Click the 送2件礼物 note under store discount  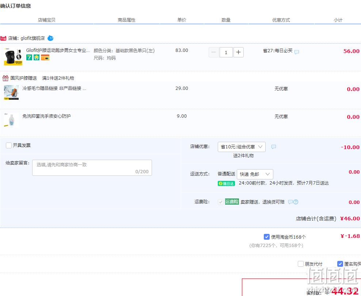coord(243,156)
